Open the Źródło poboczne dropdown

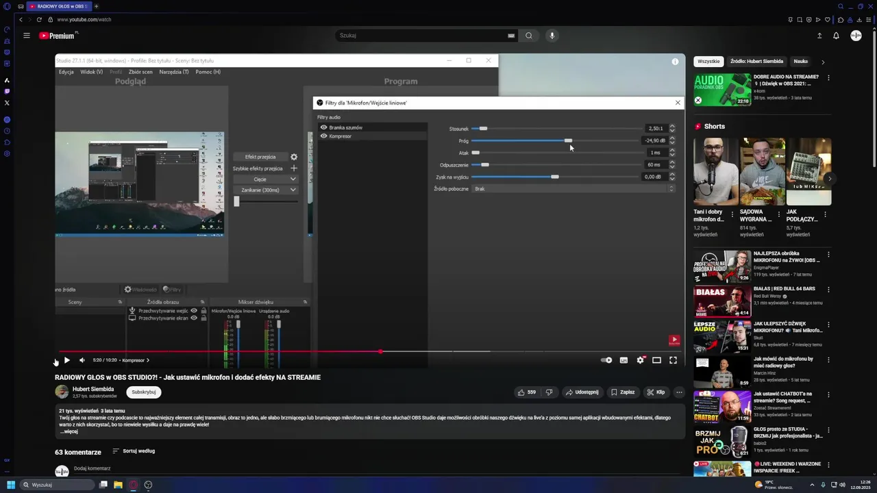click(x=573, y=189)
